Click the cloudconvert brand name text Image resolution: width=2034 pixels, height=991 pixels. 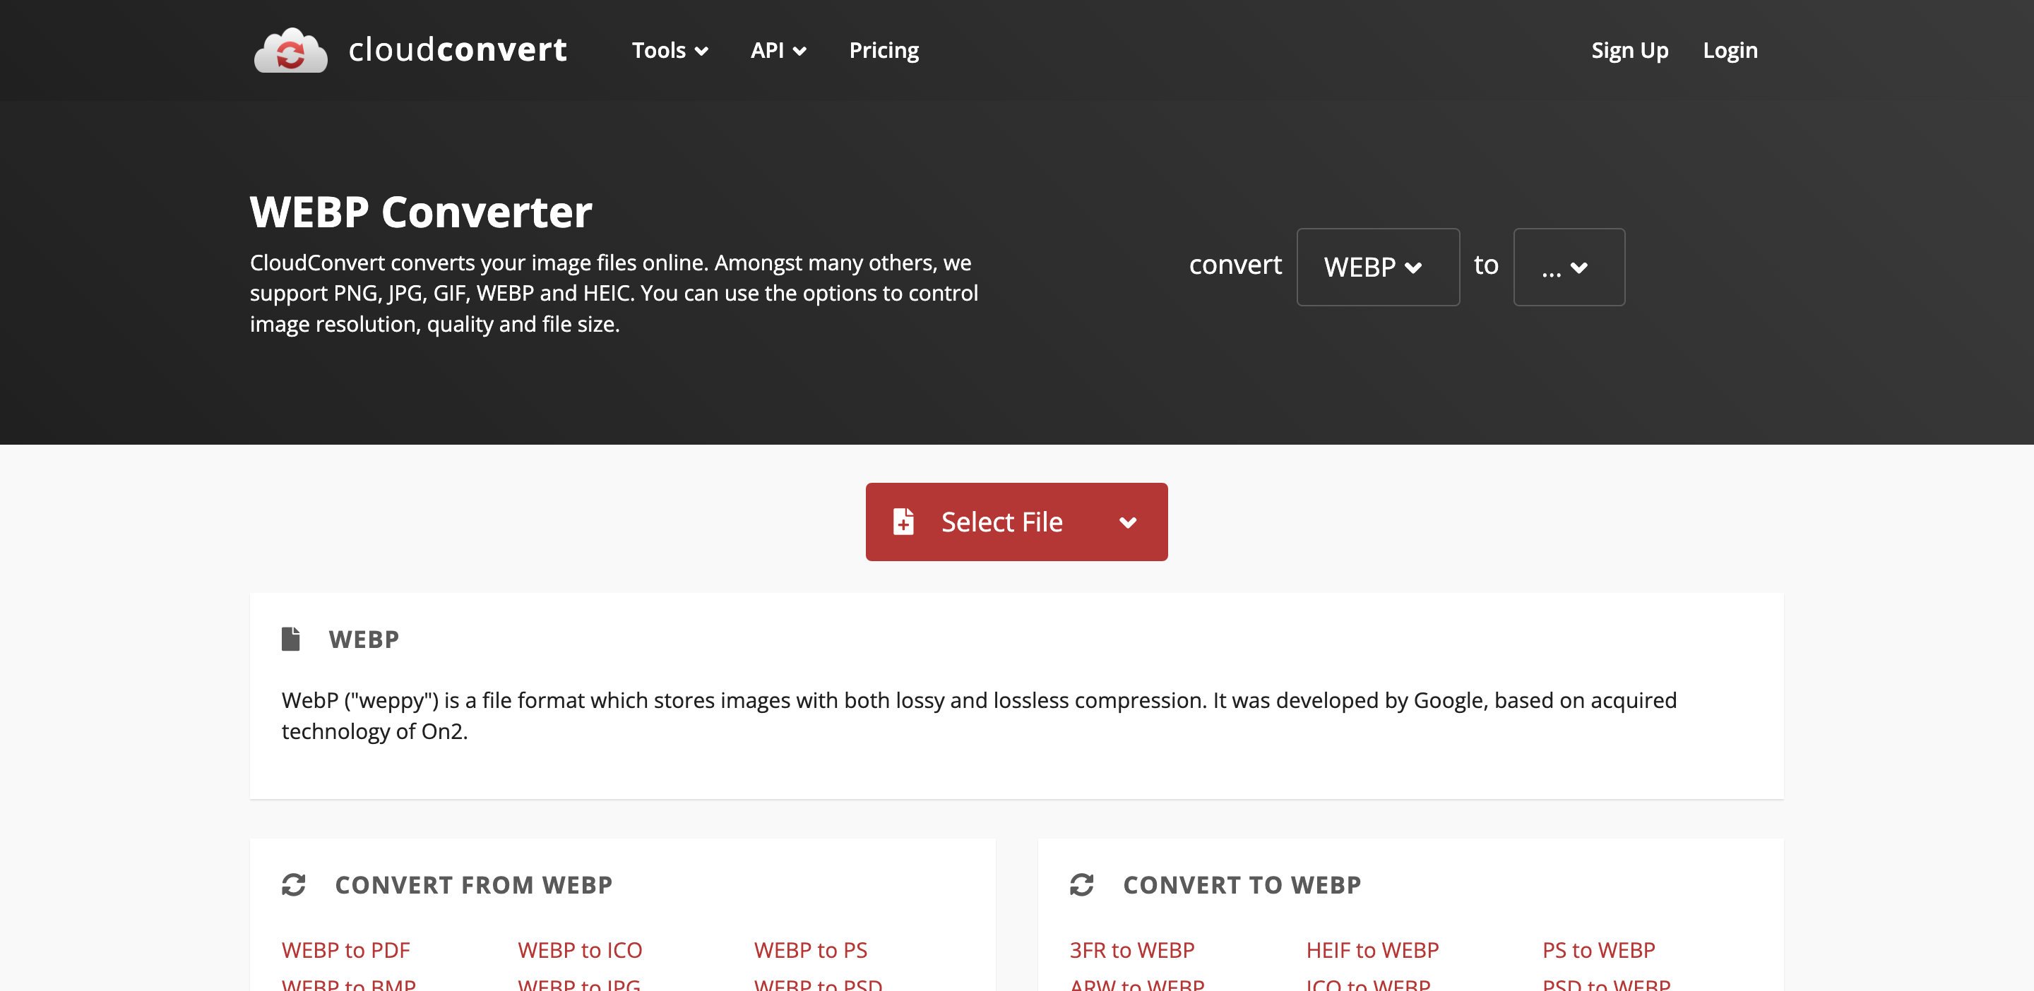pyautogui.click(x=457, y=49)
